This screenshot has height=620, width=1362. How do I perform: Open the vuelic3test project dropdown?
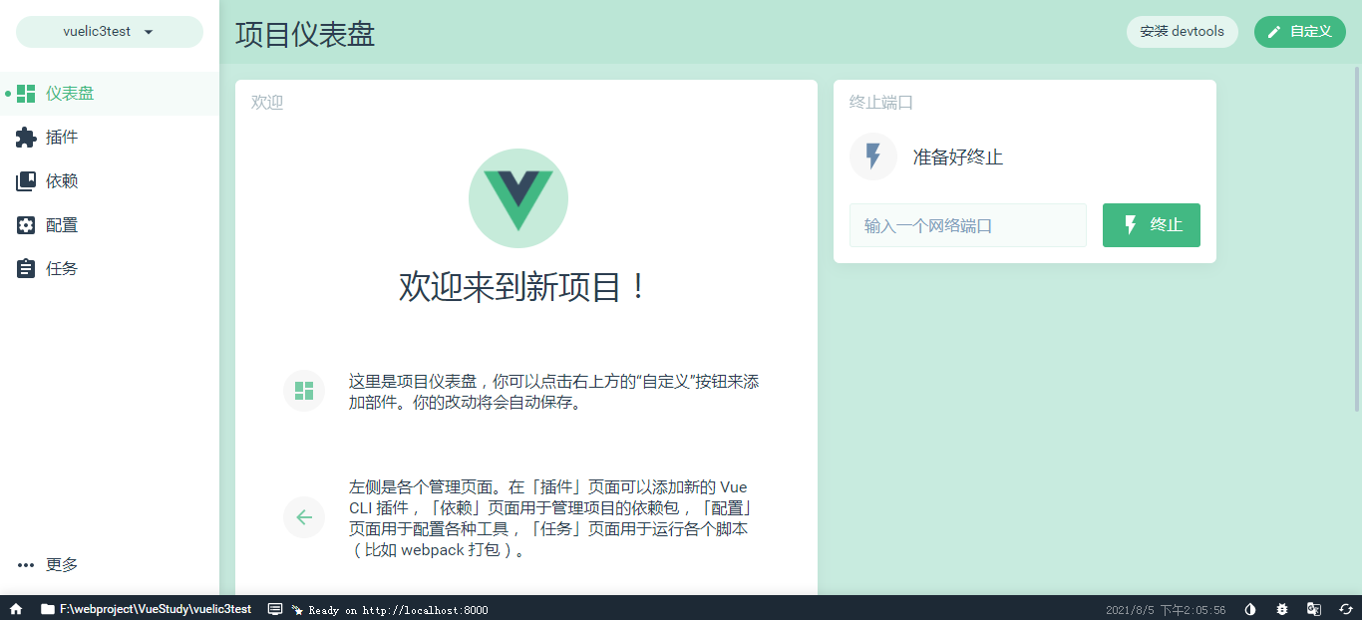click(109, 31)
